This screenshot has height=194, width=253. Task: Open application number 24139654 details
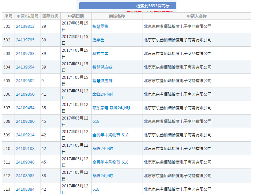(25, 67)
